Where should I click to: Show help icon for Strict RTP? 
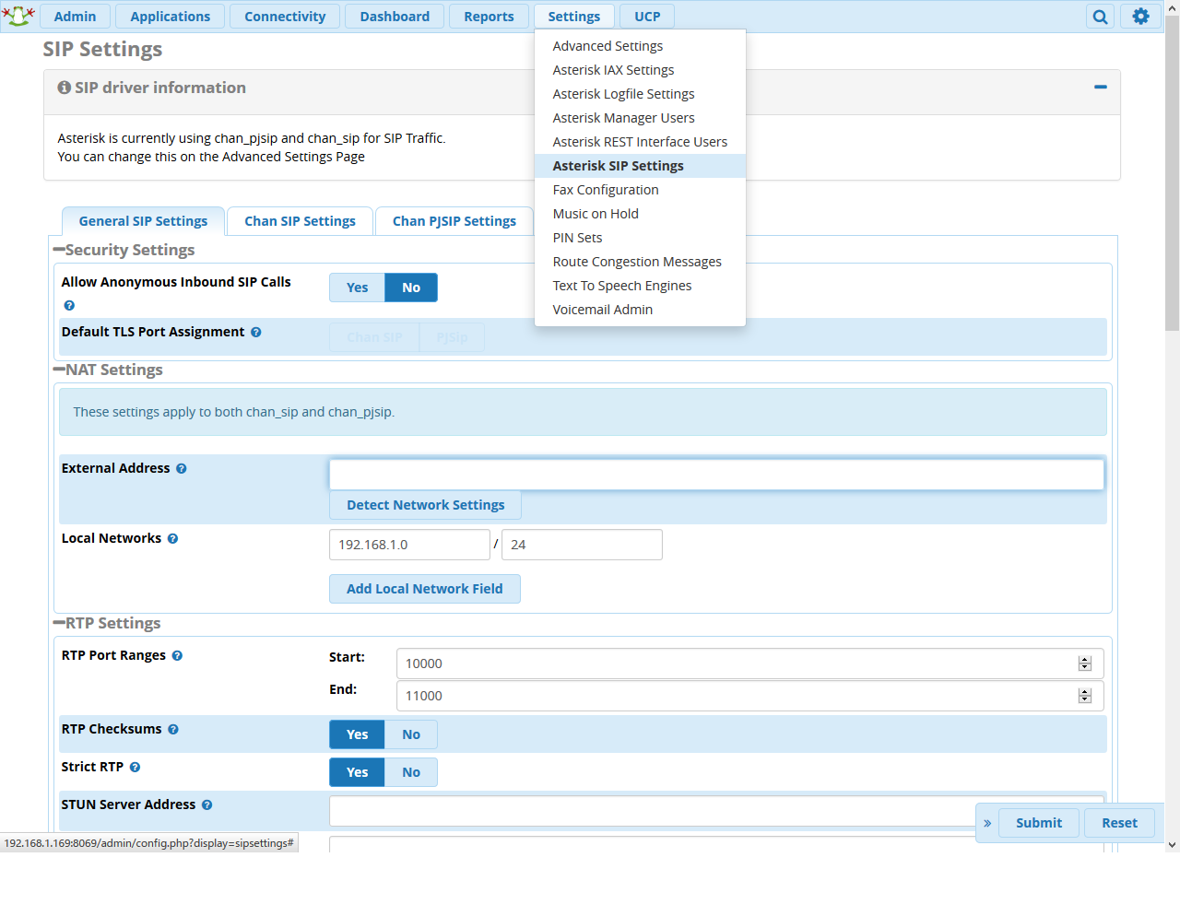[135, 767]
